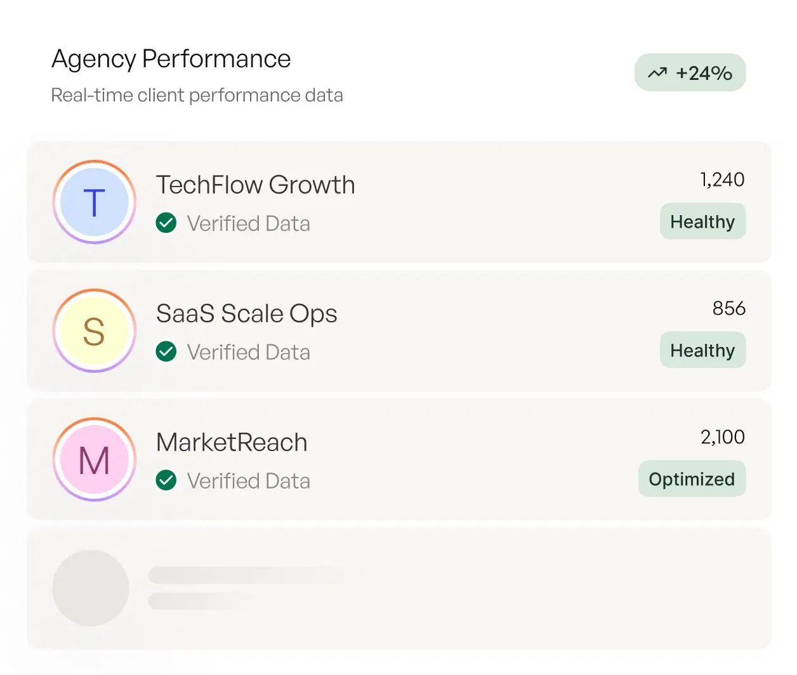The height and width of the screenshot is (675, 797).
Task: Click TechFlow Growth's Healthy status badge
Action: 702,221
